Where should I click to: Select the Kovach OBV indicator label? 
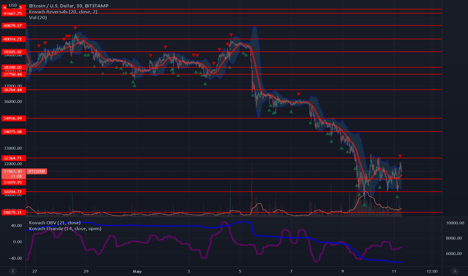(x=55, y=223)
